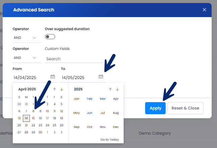Open the April 2025 month header
The width and height of the screenshot is (217, 148).
[x=27, y=89]
